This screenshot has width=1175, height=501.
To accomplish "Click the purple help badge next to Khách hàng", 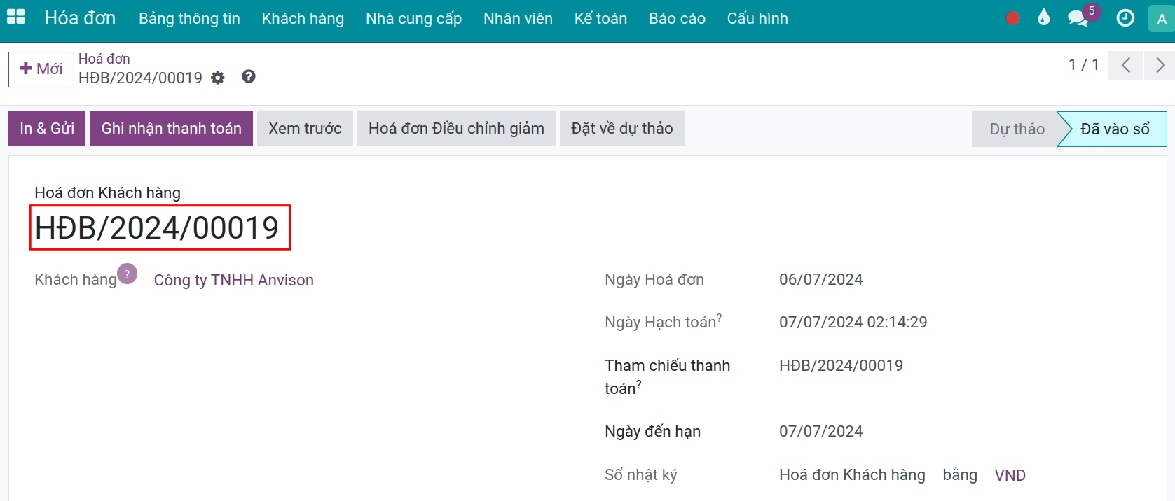I will click(127, 274).
